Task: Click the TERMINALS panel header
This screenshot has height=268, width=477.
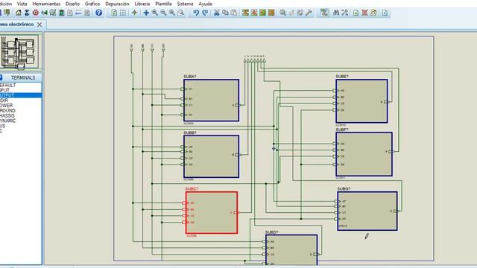Action: (23, 77)
